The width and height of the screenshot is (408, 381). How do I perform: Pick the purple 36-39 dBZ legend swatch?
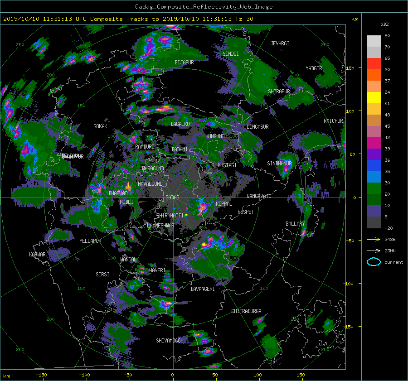tap(374, 154)
